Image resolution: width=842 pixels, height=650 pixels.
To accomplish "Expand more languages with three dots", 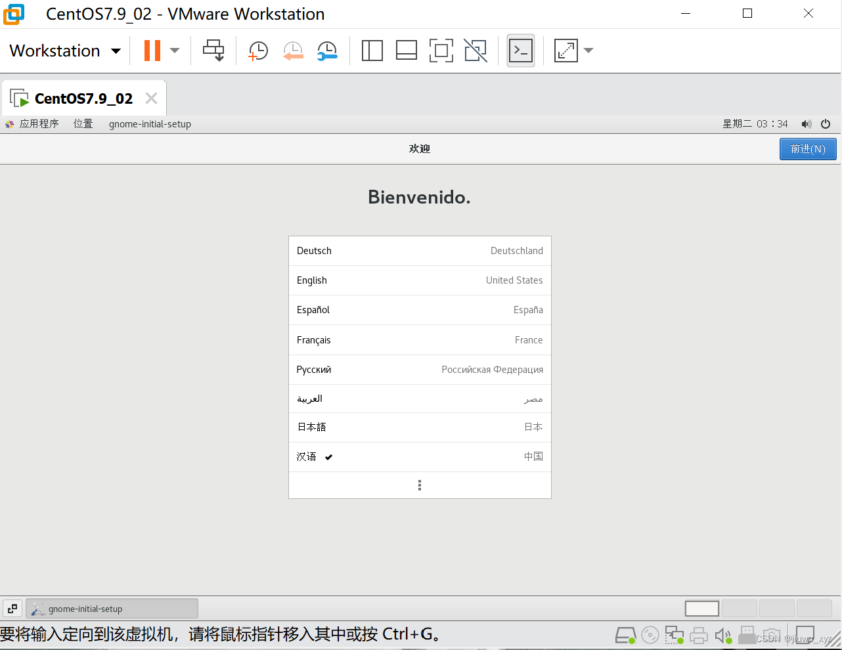I will click(x=420, y=485).
